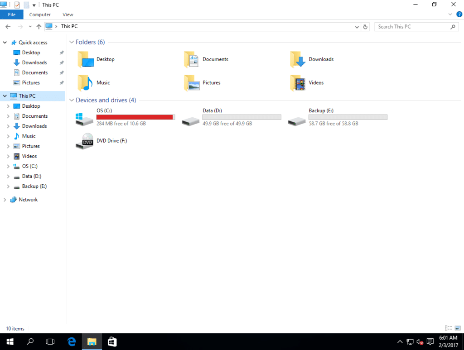Expand the Network tree node
The width and height of the screenshot is (464, 350).
coord(5,200)
